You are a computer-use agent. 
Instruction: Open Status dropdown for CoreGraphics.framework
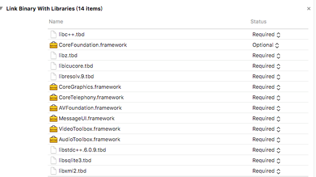tap(266, 87)
